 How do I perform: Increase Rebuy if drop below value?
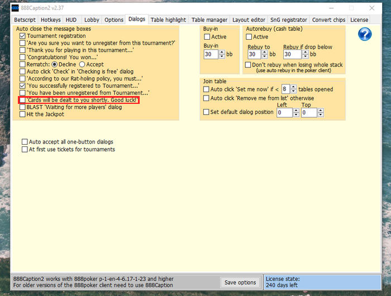point(305,52)
